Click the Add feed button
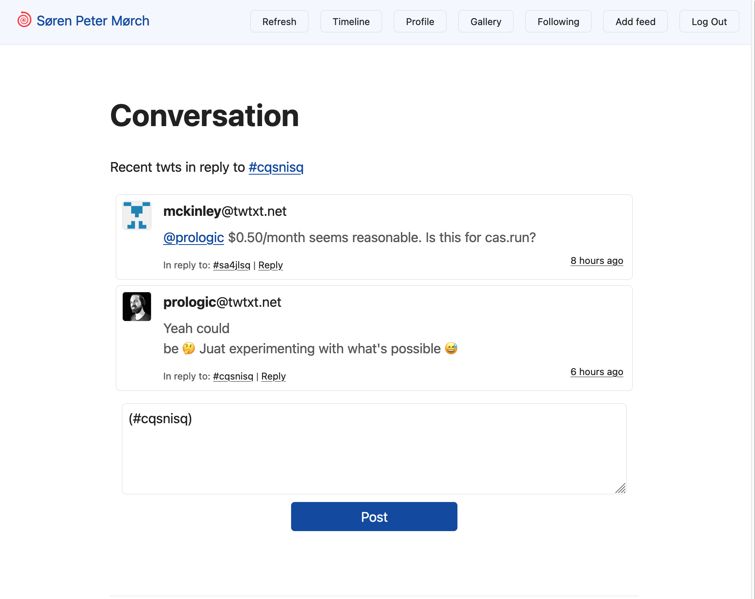Viewport: 755px width, 599px height. point(635,21)
